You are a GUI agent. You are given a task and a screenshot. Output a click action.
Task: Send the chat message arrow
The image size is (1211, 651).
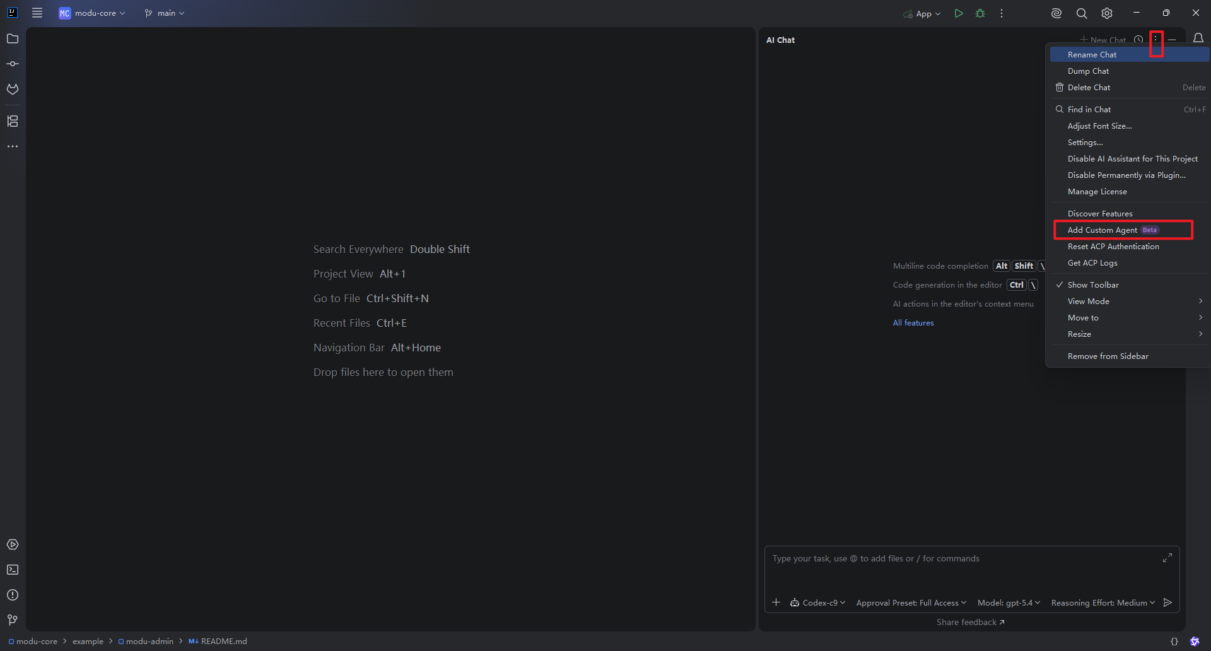(1167, 602)
